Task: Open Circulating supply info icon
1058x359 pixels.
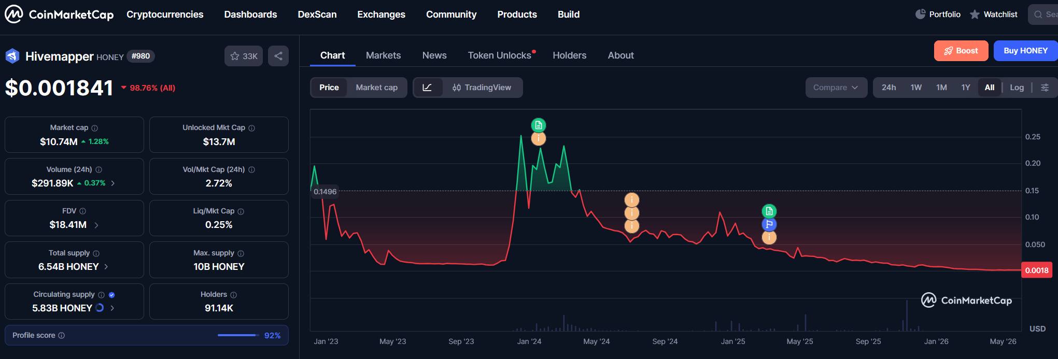Action: tap(101, 295)
